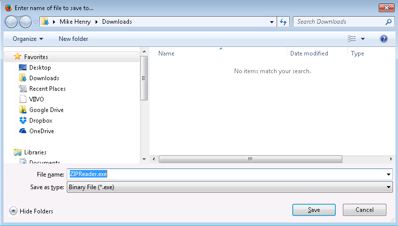Click the Back navigation arrow button
Screen dimensions: 398x226
(x=12, y=22)
